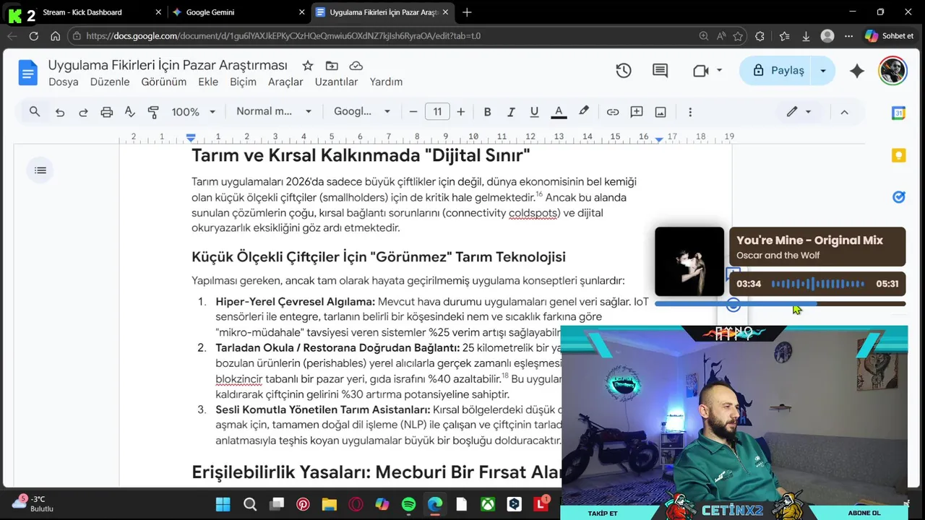This screenshot has width=925, height=520.
Task: Open the Ekle menu
Action: pyautogui.click(x=208, y=82)
